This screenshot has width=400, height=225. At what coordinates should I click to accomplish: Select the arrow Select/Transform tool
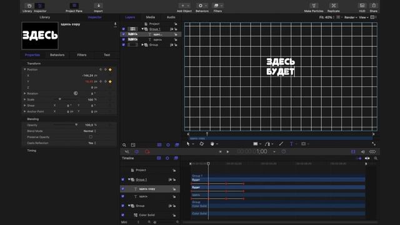188,144
